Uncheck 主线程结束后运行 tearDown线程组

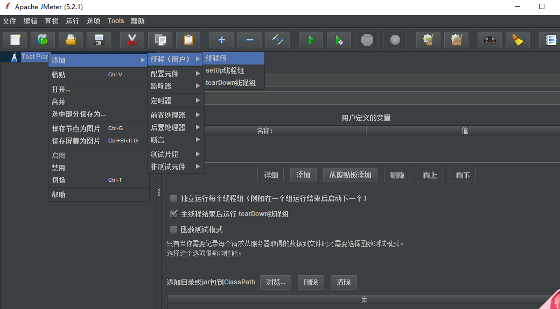[x=173, y=214]
